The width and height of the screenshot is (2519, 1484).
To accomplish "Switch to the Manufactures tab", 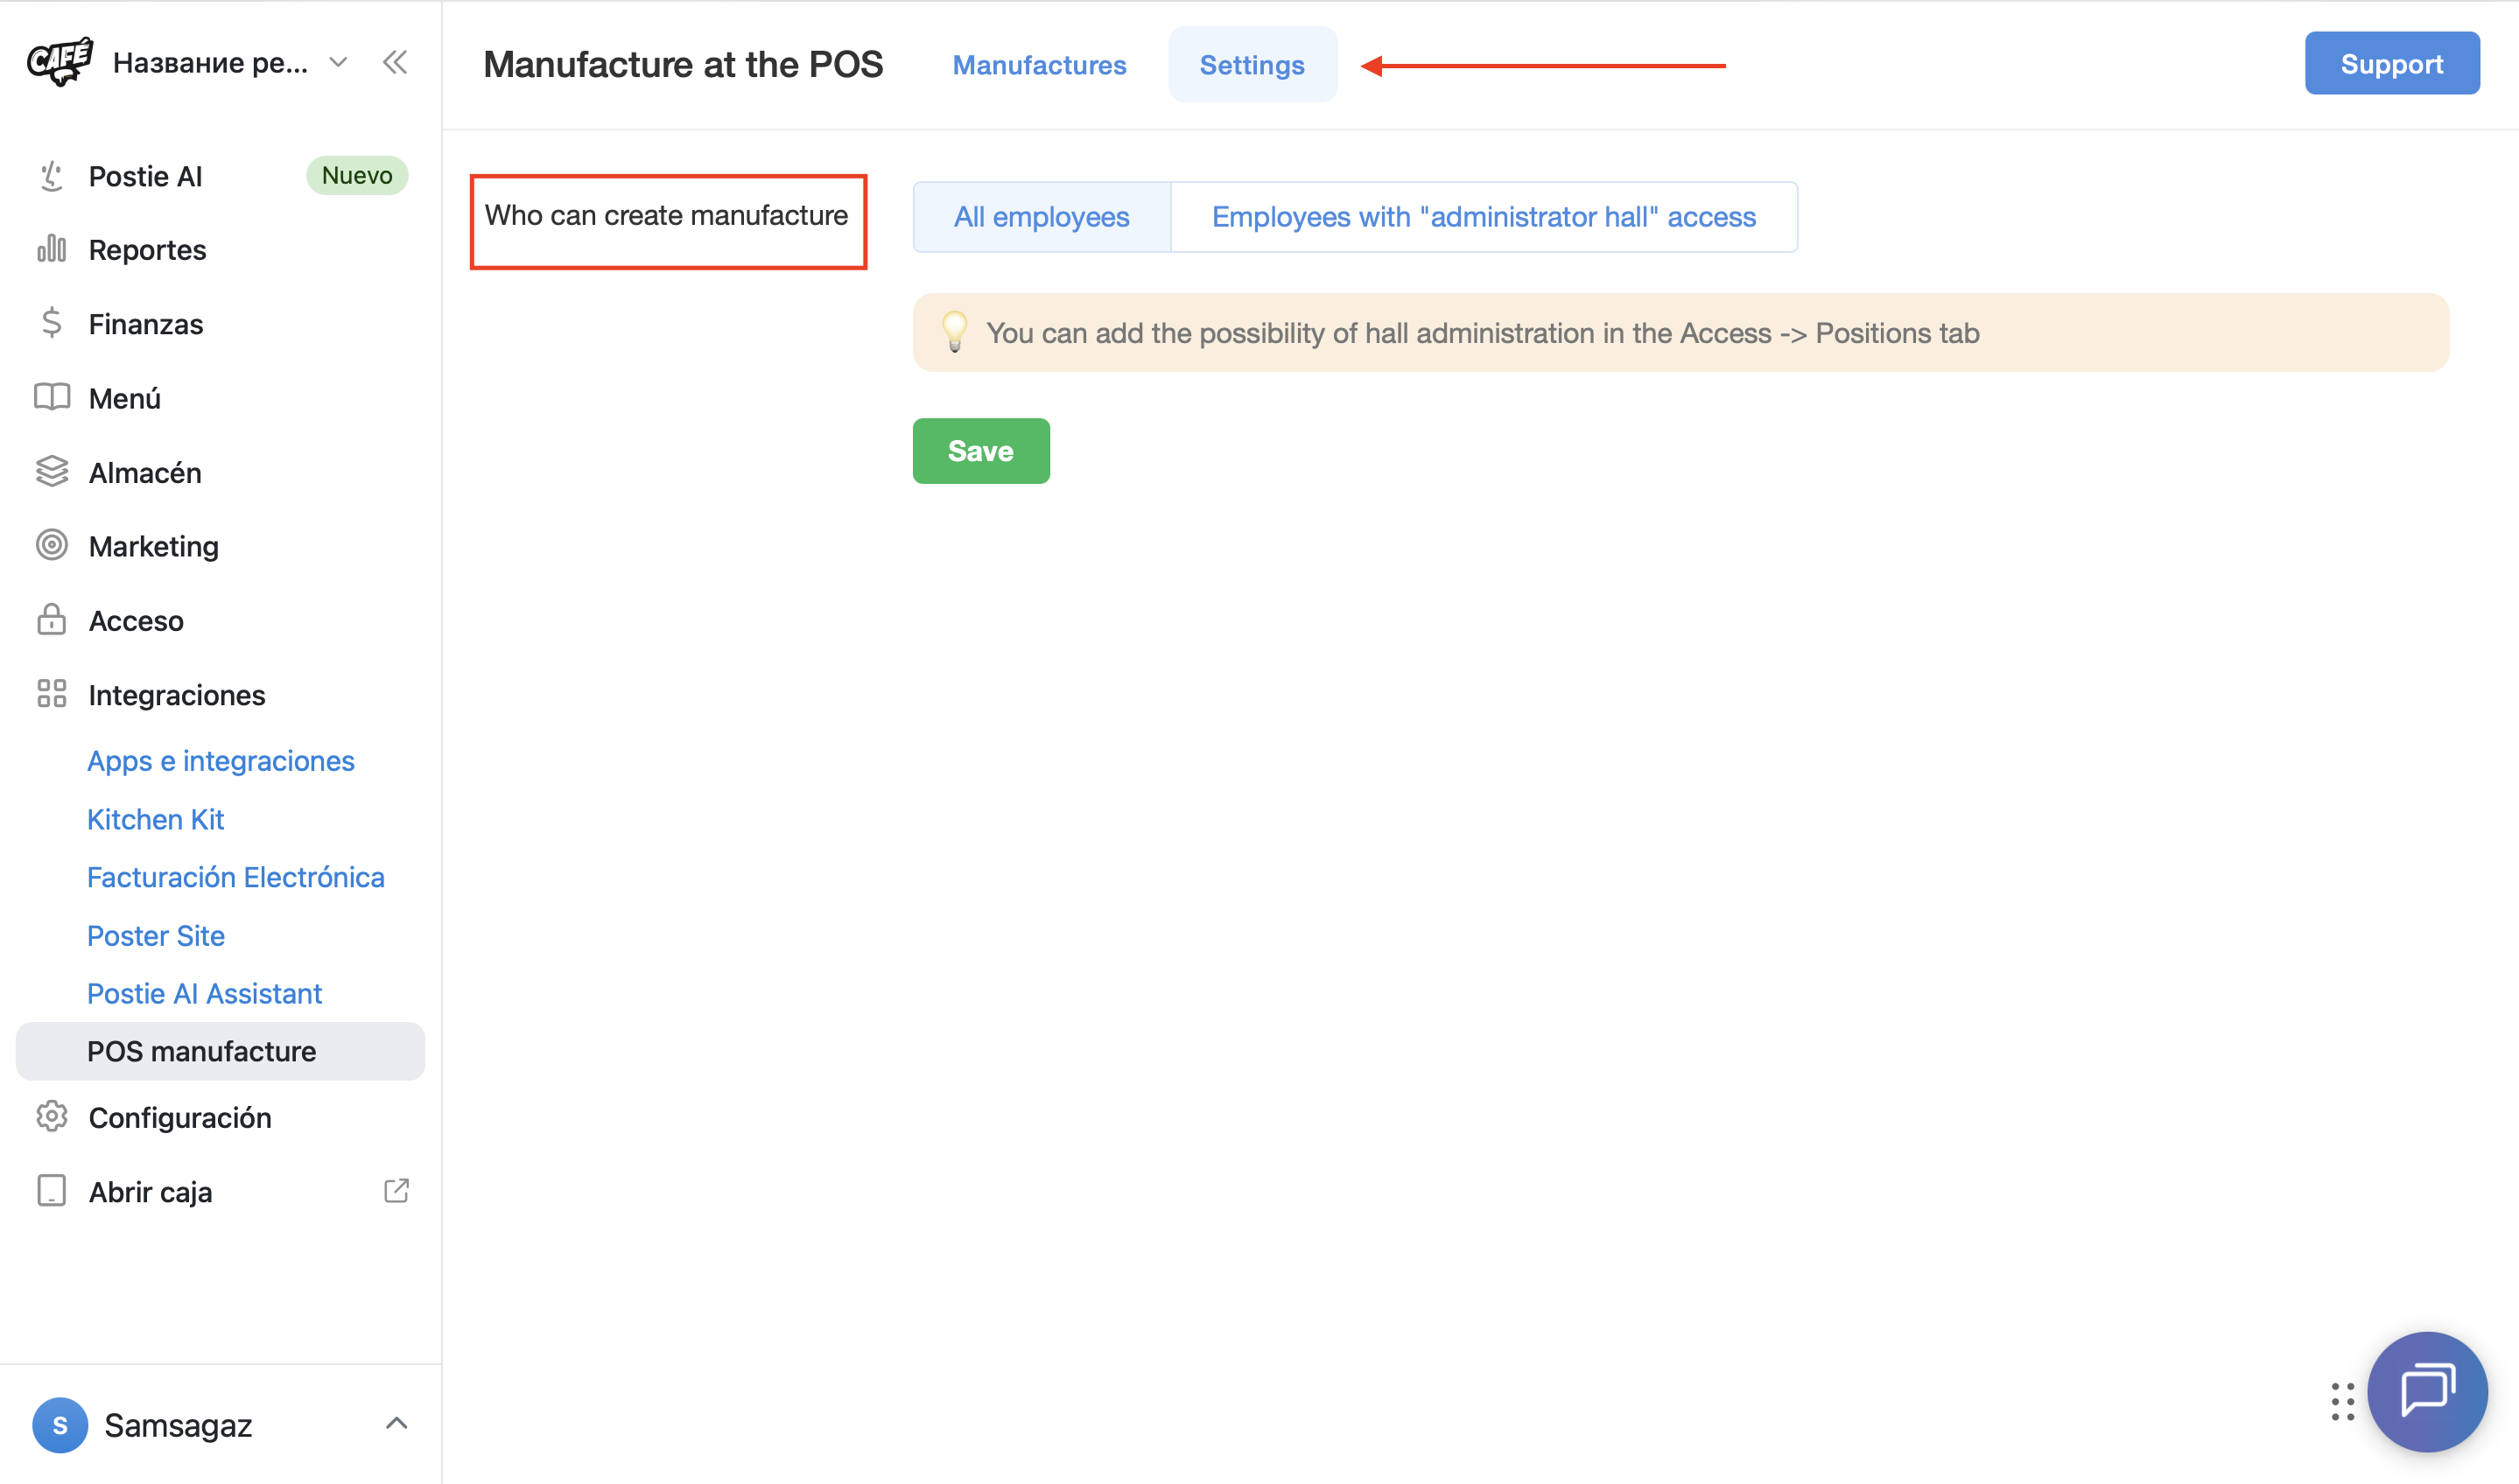I will (1039, 65).
